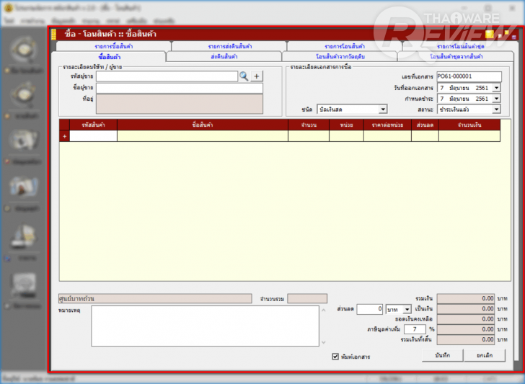Click the ชื่อผู้ขาย input field

coord(180,88)
